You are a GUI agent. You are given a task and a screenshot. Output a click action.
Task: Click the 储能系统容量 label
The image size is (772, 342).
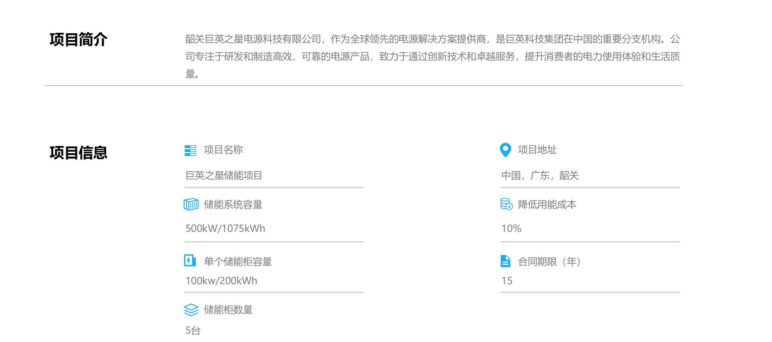233,205
